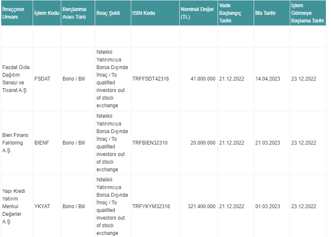Select the FSDAT trading code cell
The image size is (331, 237).
47,79
